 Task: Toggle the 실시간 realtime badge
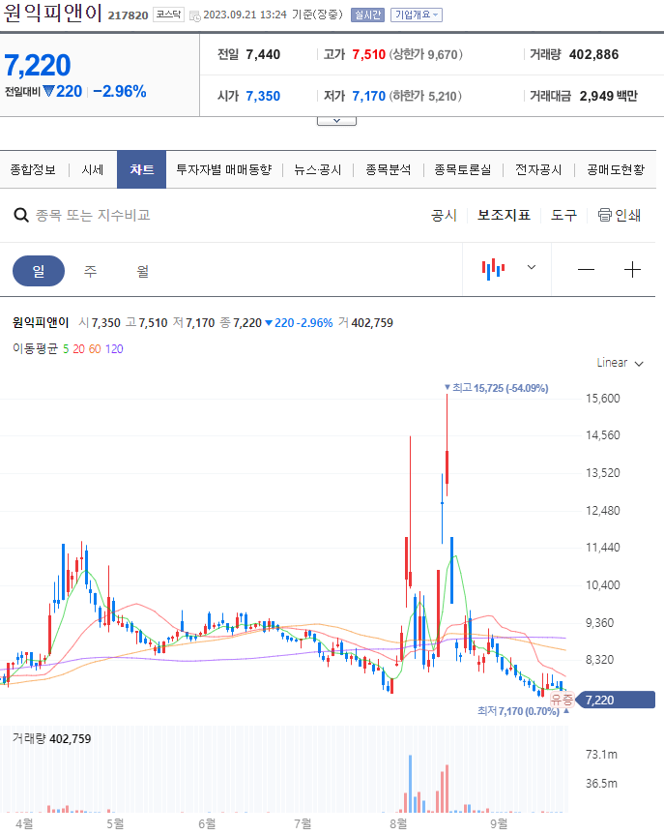click(x=367, y=15)
